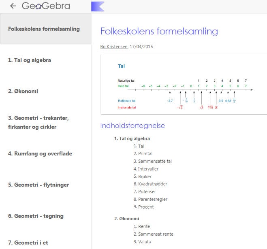Click the purple bookmark flag icon
Viewport: 267px width, 249px height.
pos(98,6)
